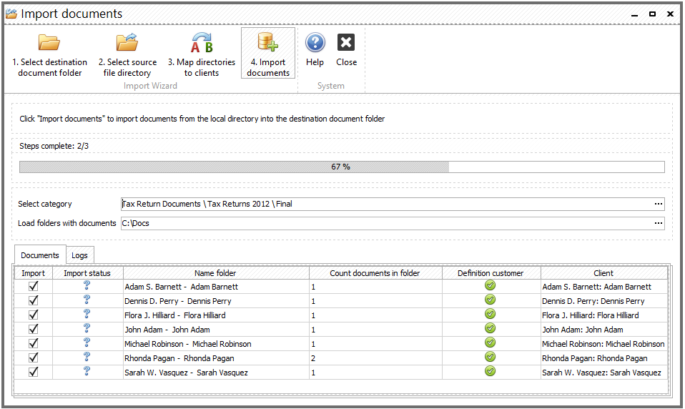This screenshot has height=409, width=685.
Task: Select 'Sarah W. Vasquez - Sarah Vasquez' folder name
Action: tap(186, 373)
